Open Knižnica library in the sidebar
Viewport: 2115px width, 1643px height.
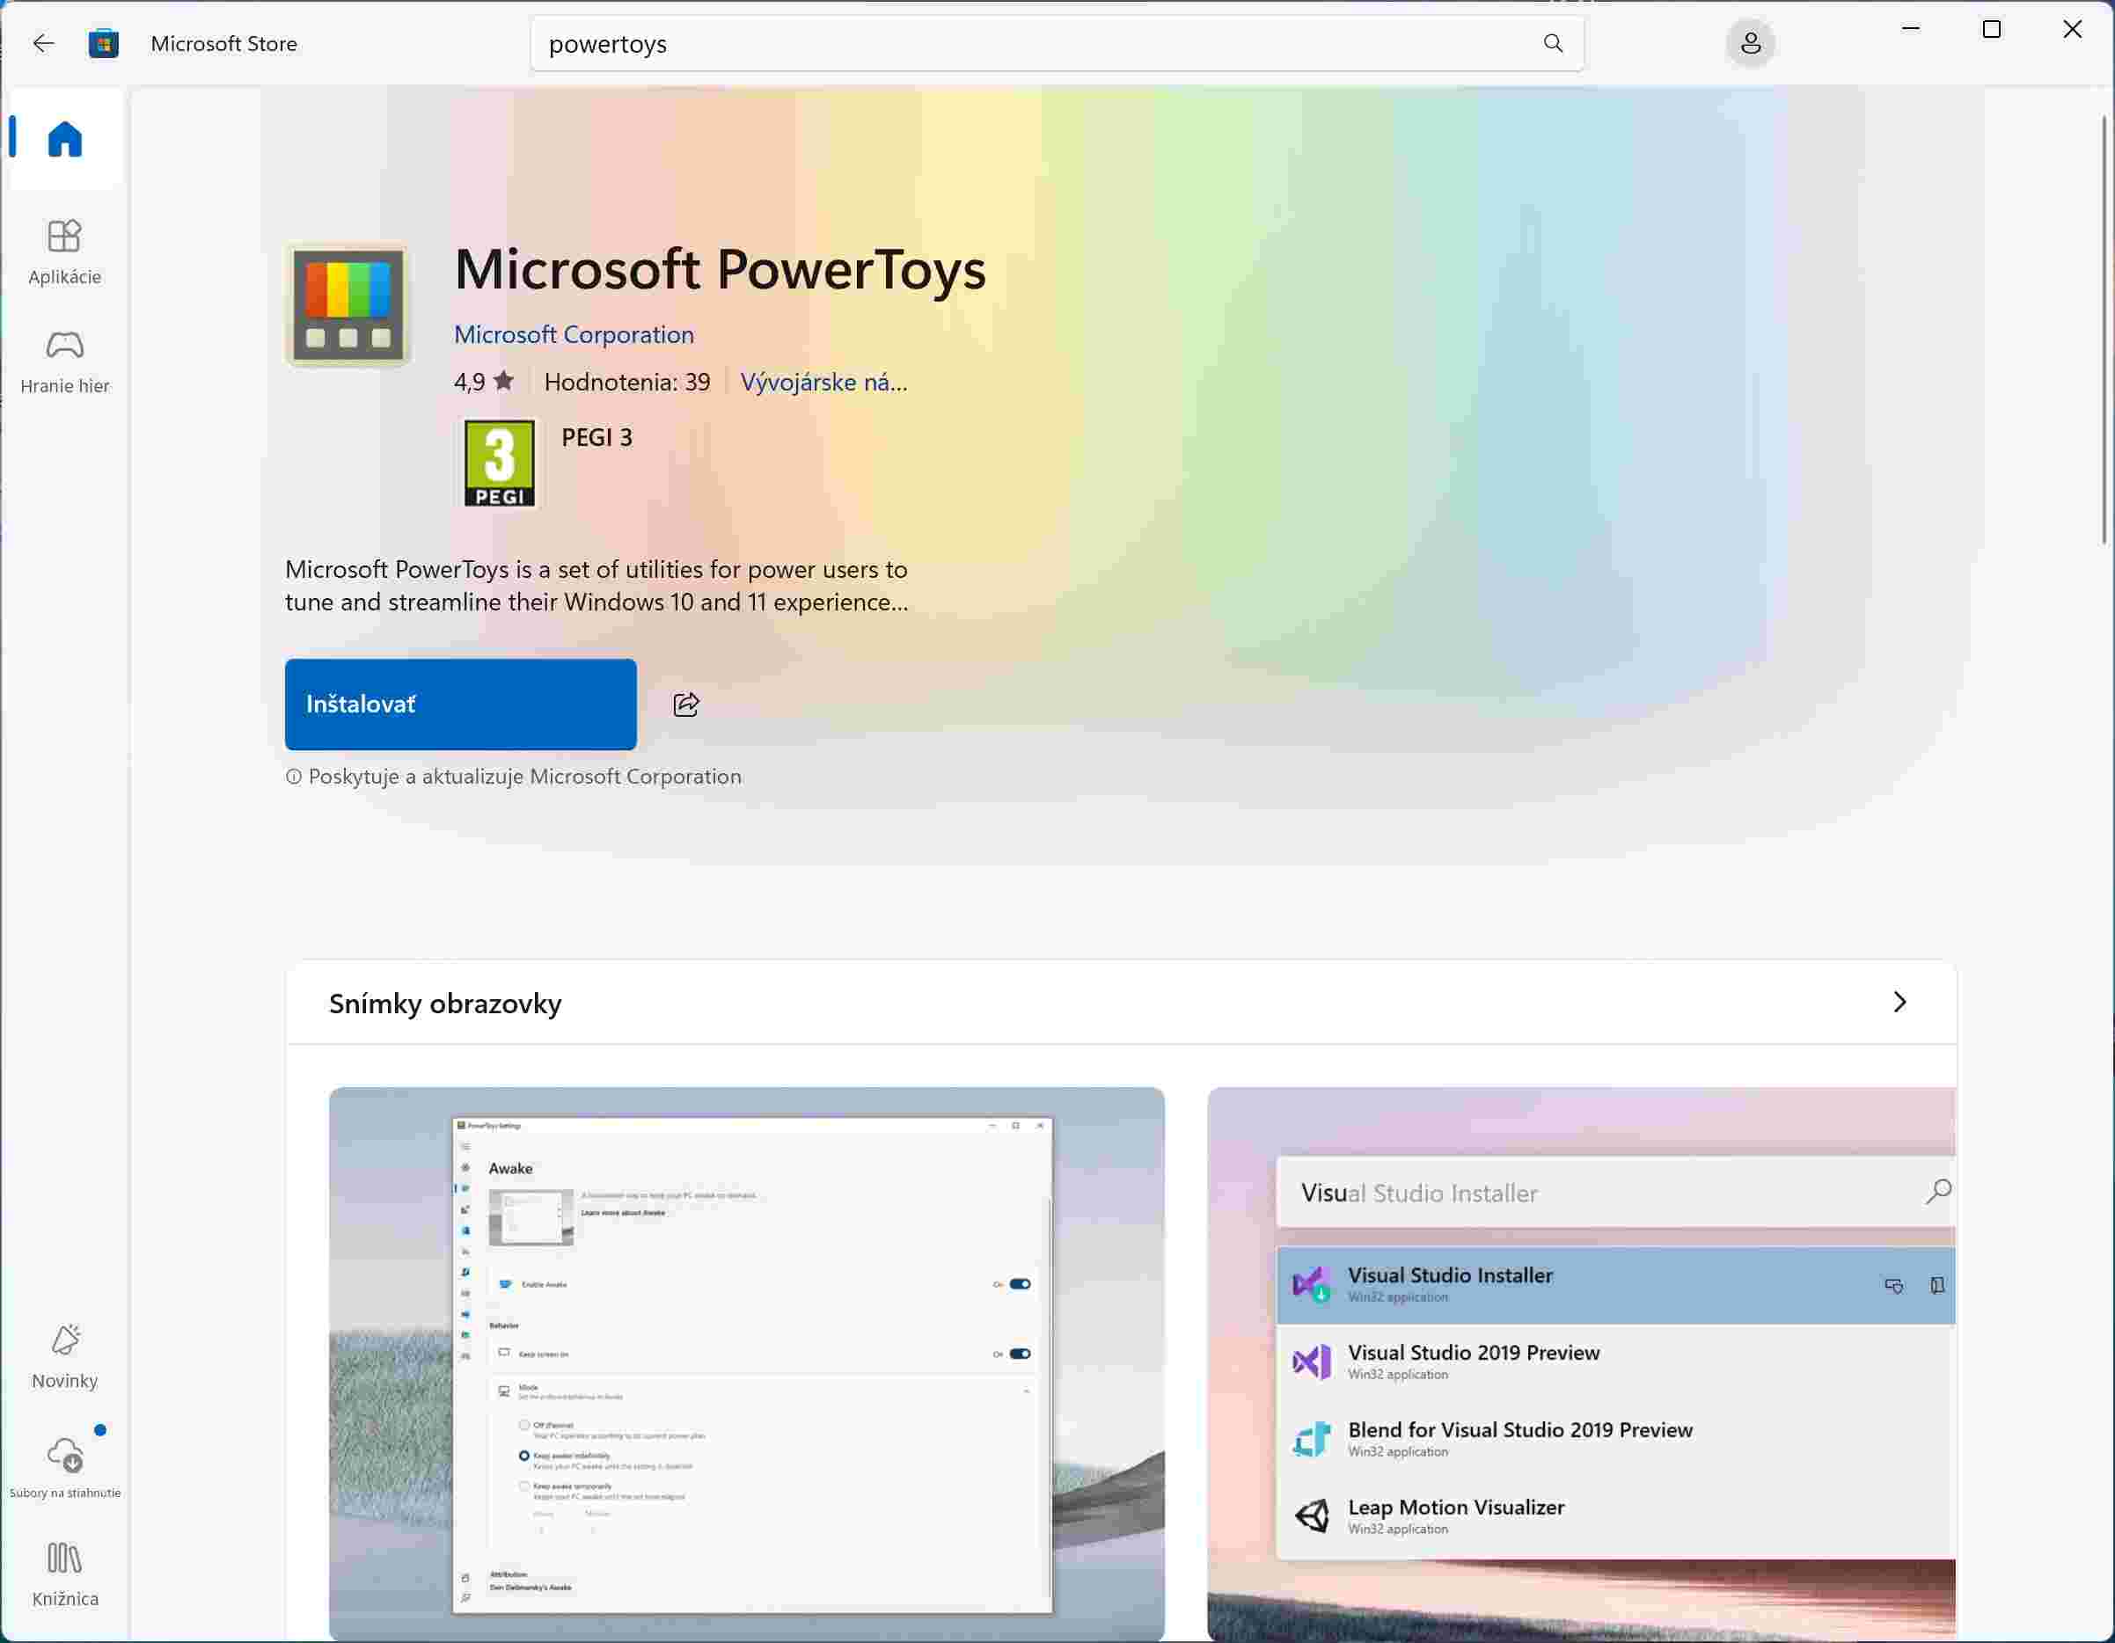[x=65, y=1575]
